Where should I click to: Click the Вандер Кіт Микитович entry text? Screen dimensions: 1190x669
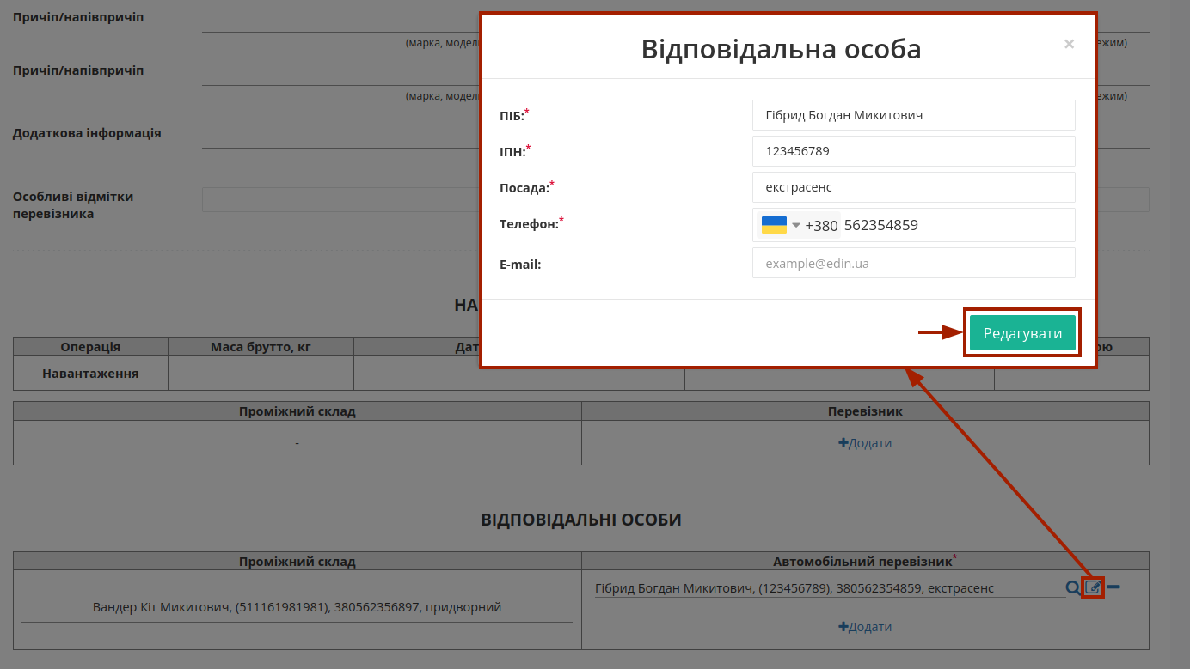(x=297, y=607)
